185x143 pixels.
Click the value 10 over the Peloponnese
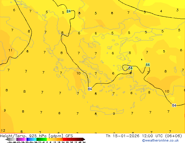(x=78, y=73)
